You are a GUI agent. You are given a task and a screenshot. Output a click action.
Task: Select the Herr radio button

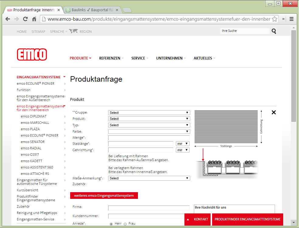pos(111,224)
